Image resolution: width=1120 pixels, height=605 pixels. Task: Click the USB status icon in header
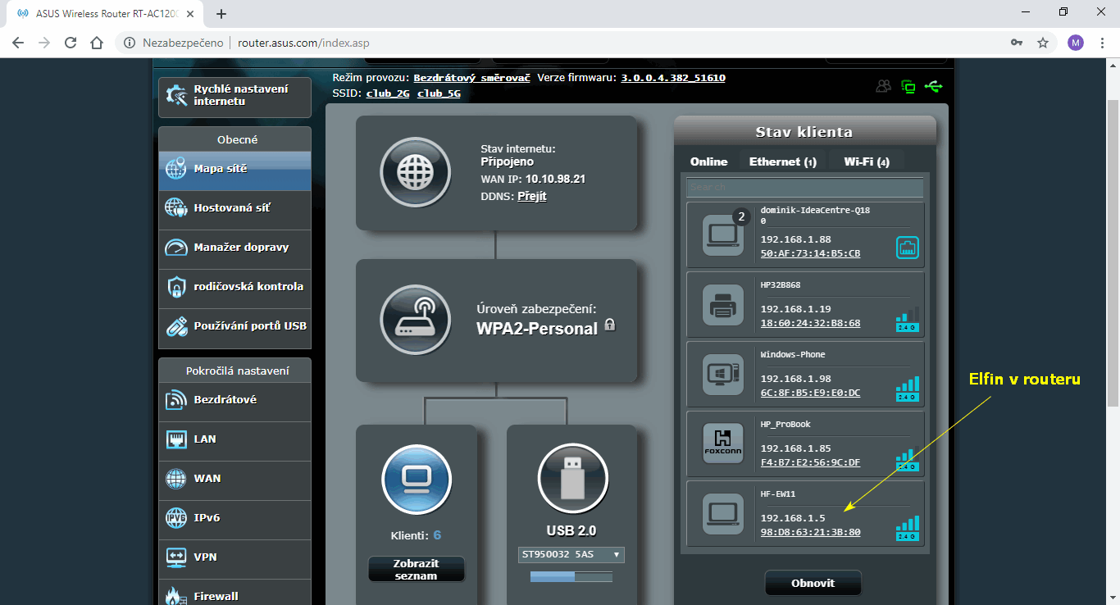933,86
